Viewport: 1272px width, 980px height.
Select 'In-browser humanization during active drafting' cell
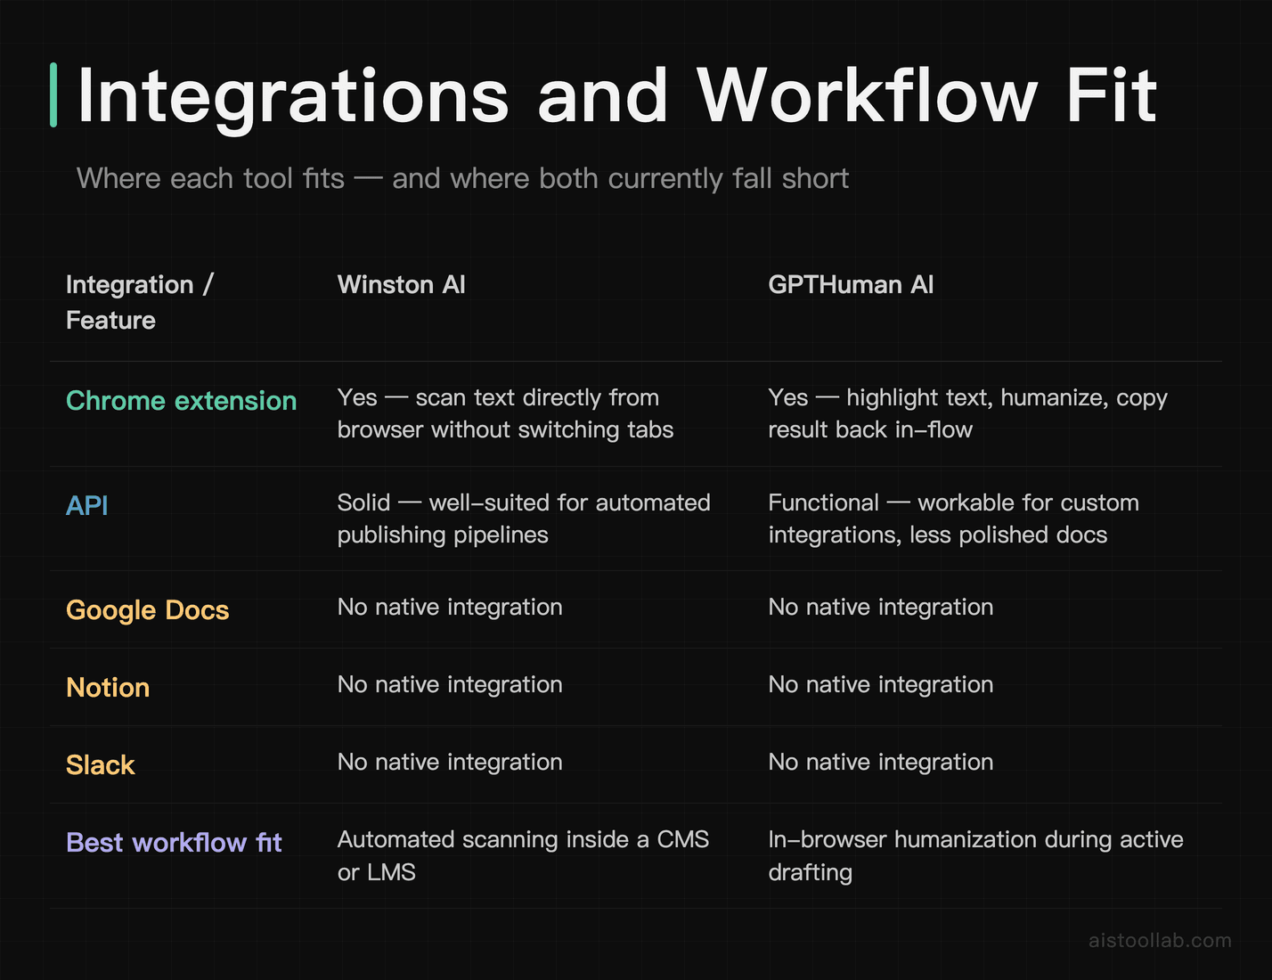coord(975,855)
